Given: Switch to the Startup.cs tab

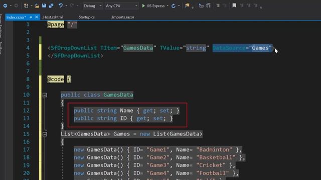Looking at the screenshot, I should (x=87, y=17).
